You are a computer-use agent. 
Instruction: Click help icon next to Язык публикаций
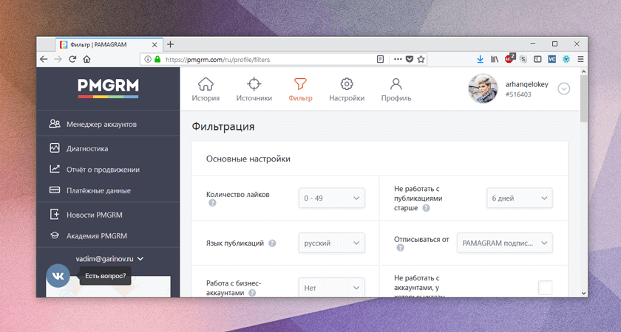[272, 243]
